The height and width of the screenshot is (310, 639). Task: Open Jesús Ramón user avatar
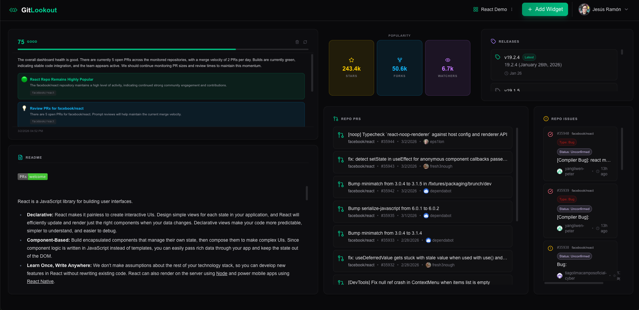tap(584, 9)
